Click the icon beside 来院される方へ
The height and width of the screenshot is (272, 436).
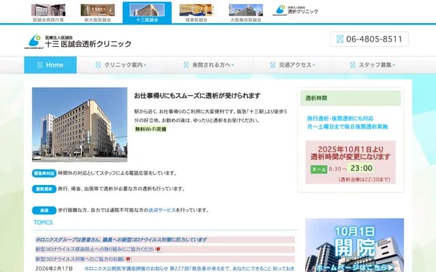coord(186,65)
